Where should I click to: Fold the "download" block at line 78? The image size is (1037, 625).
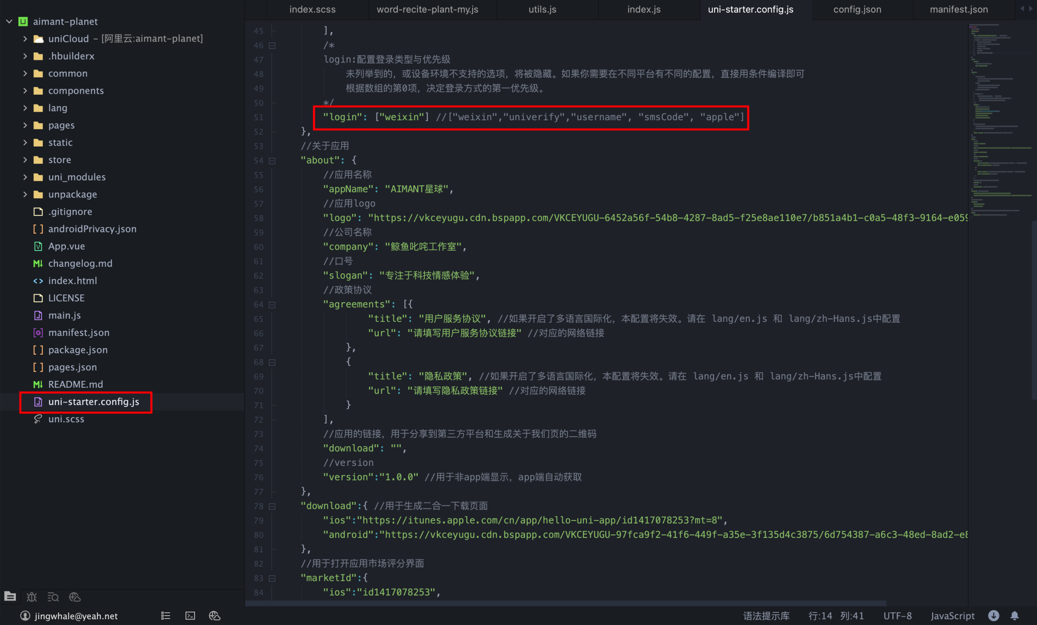(272, 506)
